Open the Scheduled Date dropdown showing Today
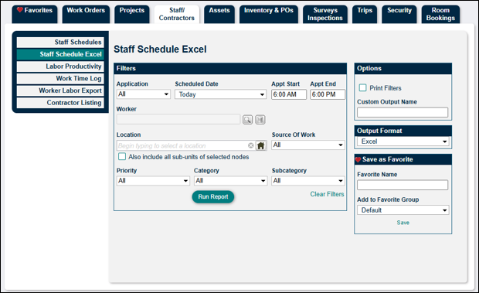Screen dimensions: 479x293 pos(220,94)
